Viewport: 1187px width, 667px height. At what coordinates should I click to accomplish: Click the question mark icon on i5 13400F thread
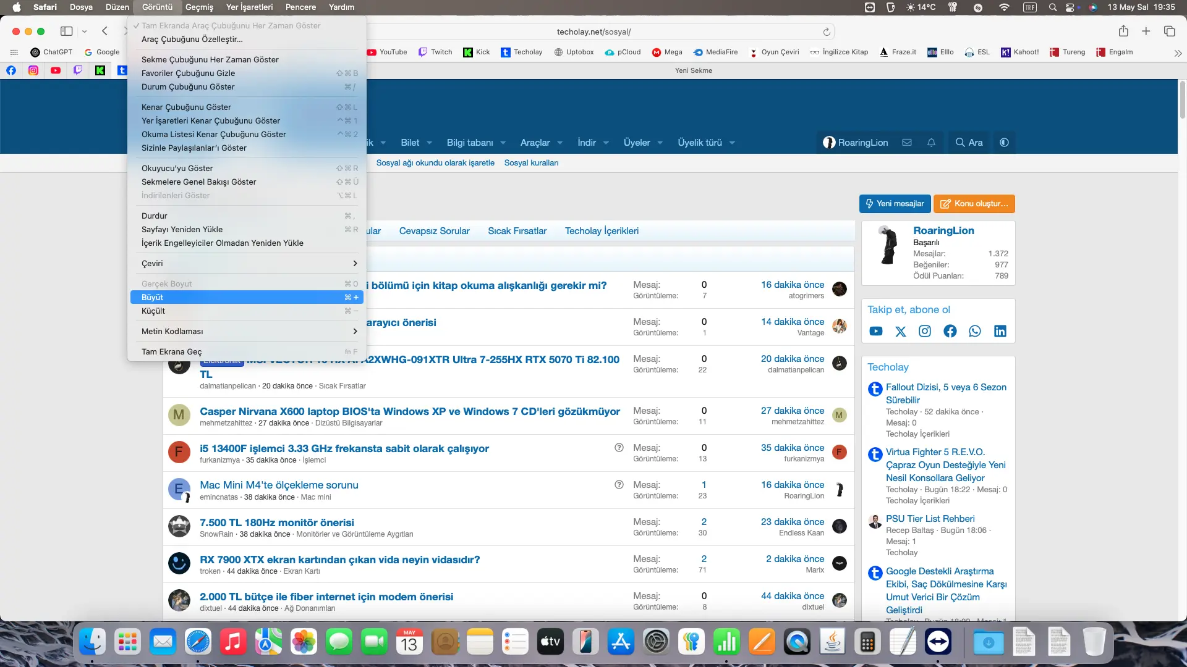619,448
